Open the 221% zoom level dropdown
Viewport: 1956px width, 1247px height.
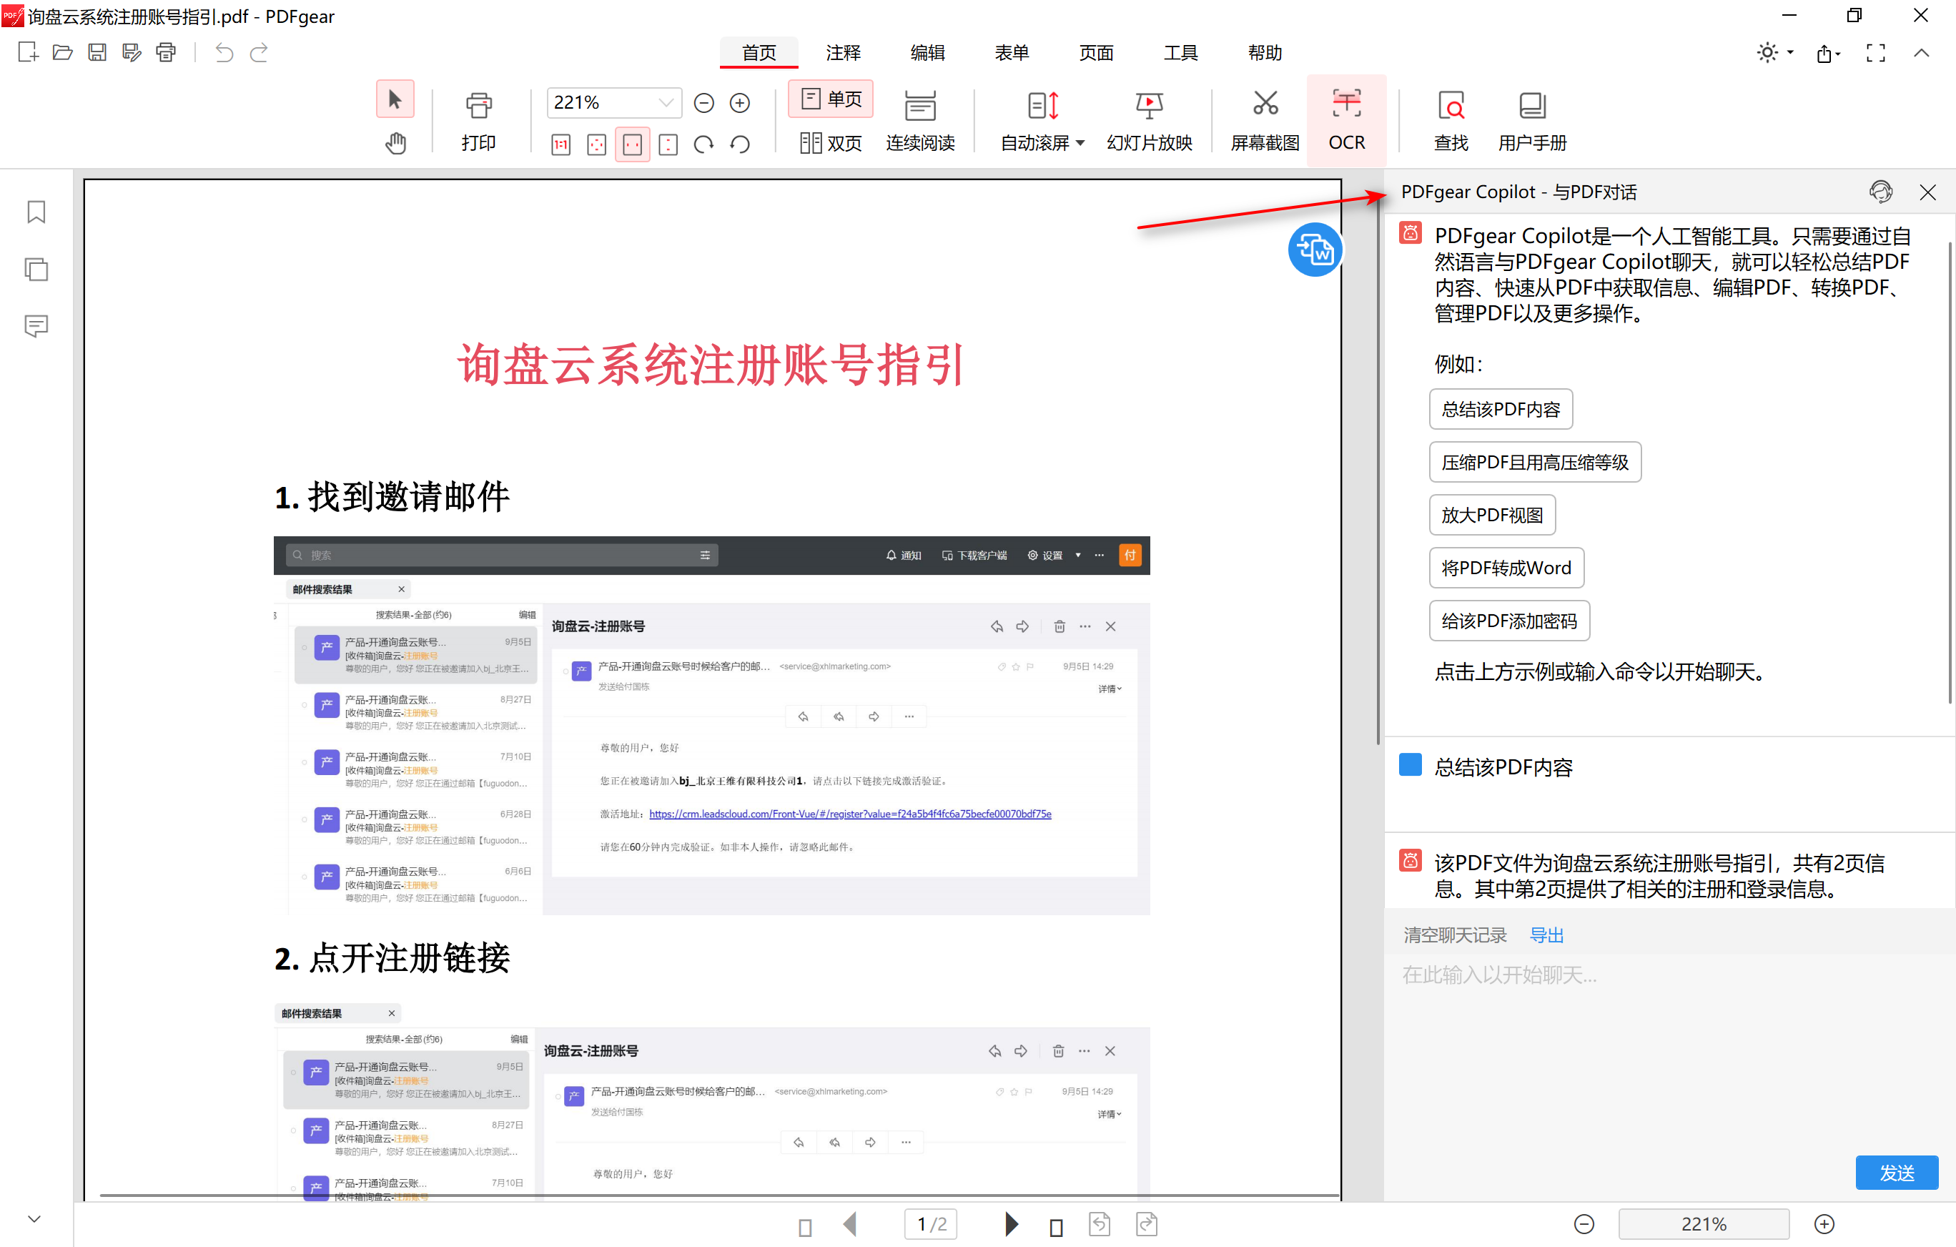click(666, 102)
